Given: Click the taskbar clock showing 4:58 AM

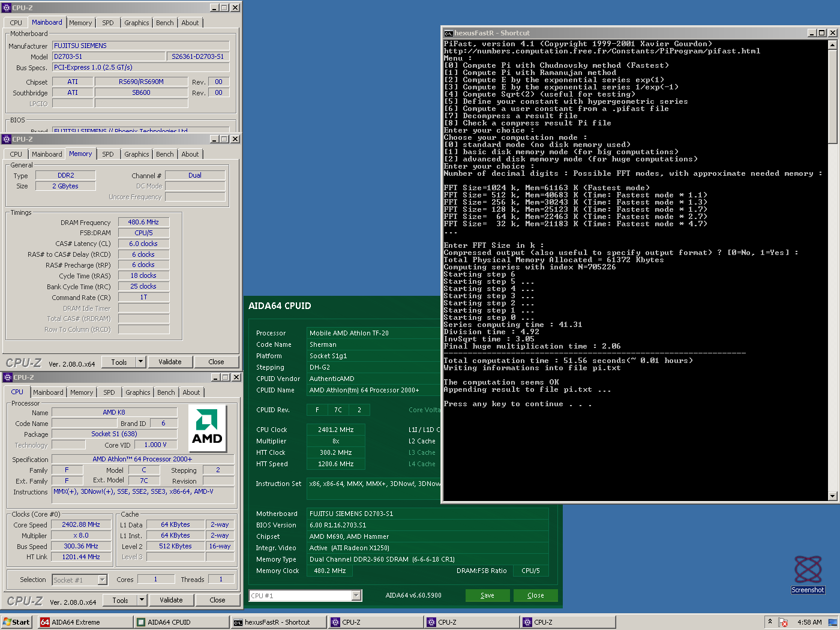Looking at the screenshot, I should coord(809,622).
